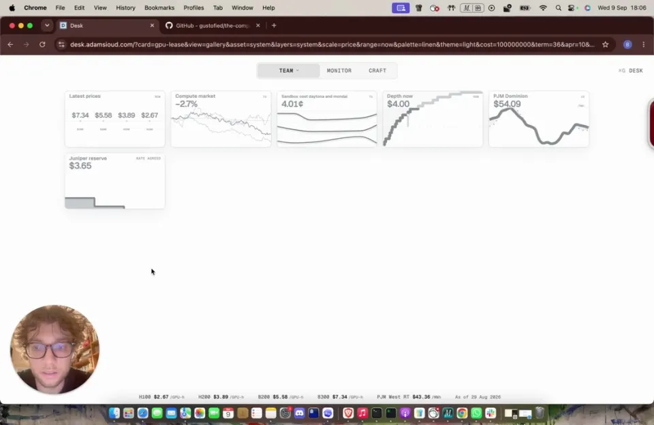Open Spotlight search magnifier icon

coord(558,8)
